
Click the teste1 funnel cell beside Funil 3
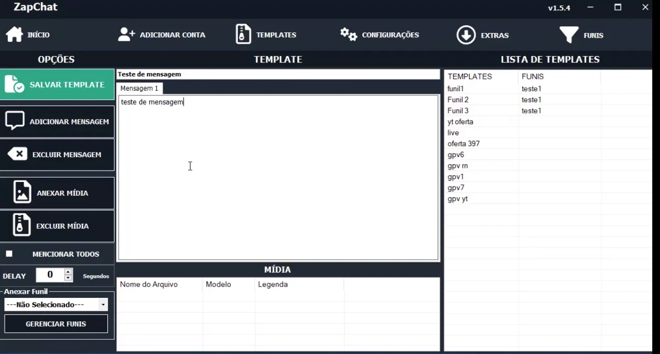pyautogui.click(x=532, y=111)
